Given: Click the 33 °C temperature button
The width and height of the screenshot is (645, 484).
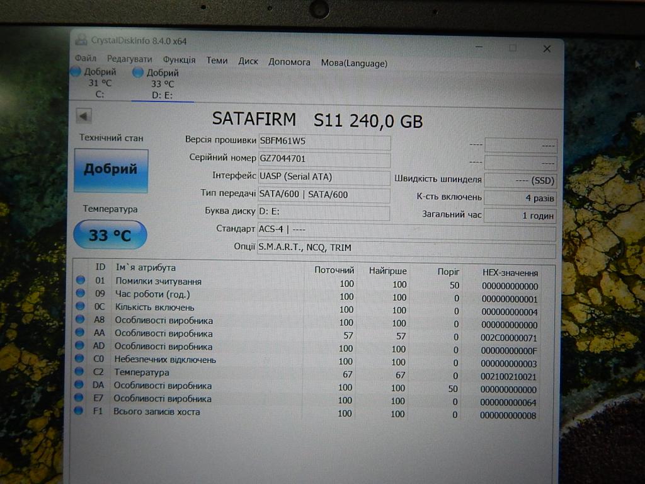Looking at the screenshot, I should click(x=110, y=234).
